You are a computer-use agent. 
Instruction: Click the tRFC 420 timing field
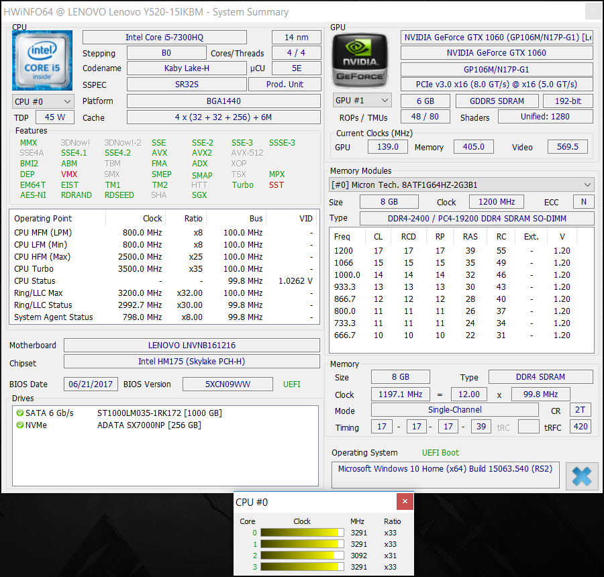click(580, 427)
